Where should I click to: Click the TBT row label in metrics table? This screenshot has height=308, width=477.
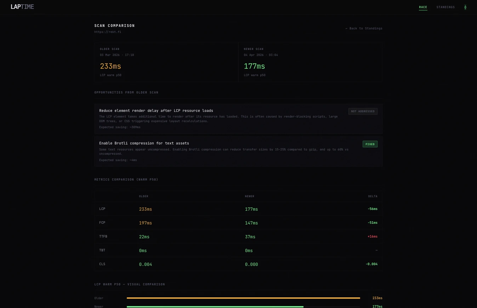pyautogui.click(x=102, y=250)
